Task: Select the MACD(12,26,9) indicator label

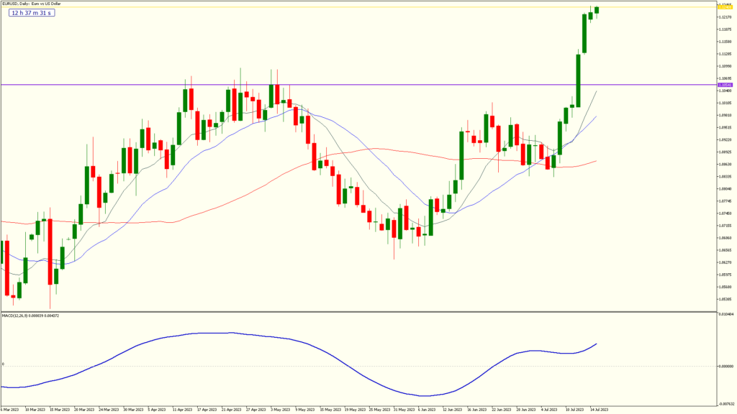Action: tap(32, 316)
